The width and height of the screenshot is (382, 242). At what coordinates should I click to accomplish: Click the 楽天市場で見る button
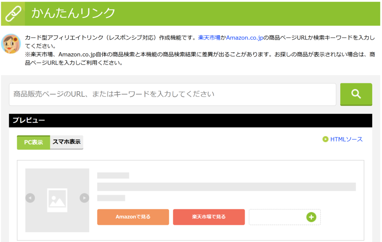click(x=209, y=217)
